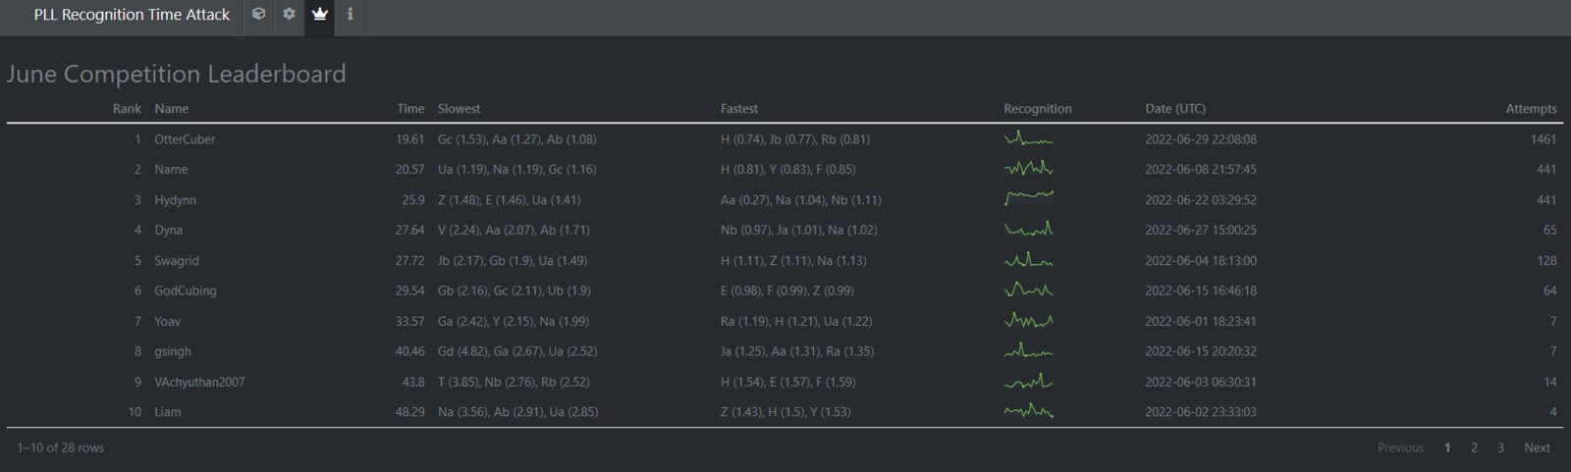Click the time value 48.29

coord(410,412)
